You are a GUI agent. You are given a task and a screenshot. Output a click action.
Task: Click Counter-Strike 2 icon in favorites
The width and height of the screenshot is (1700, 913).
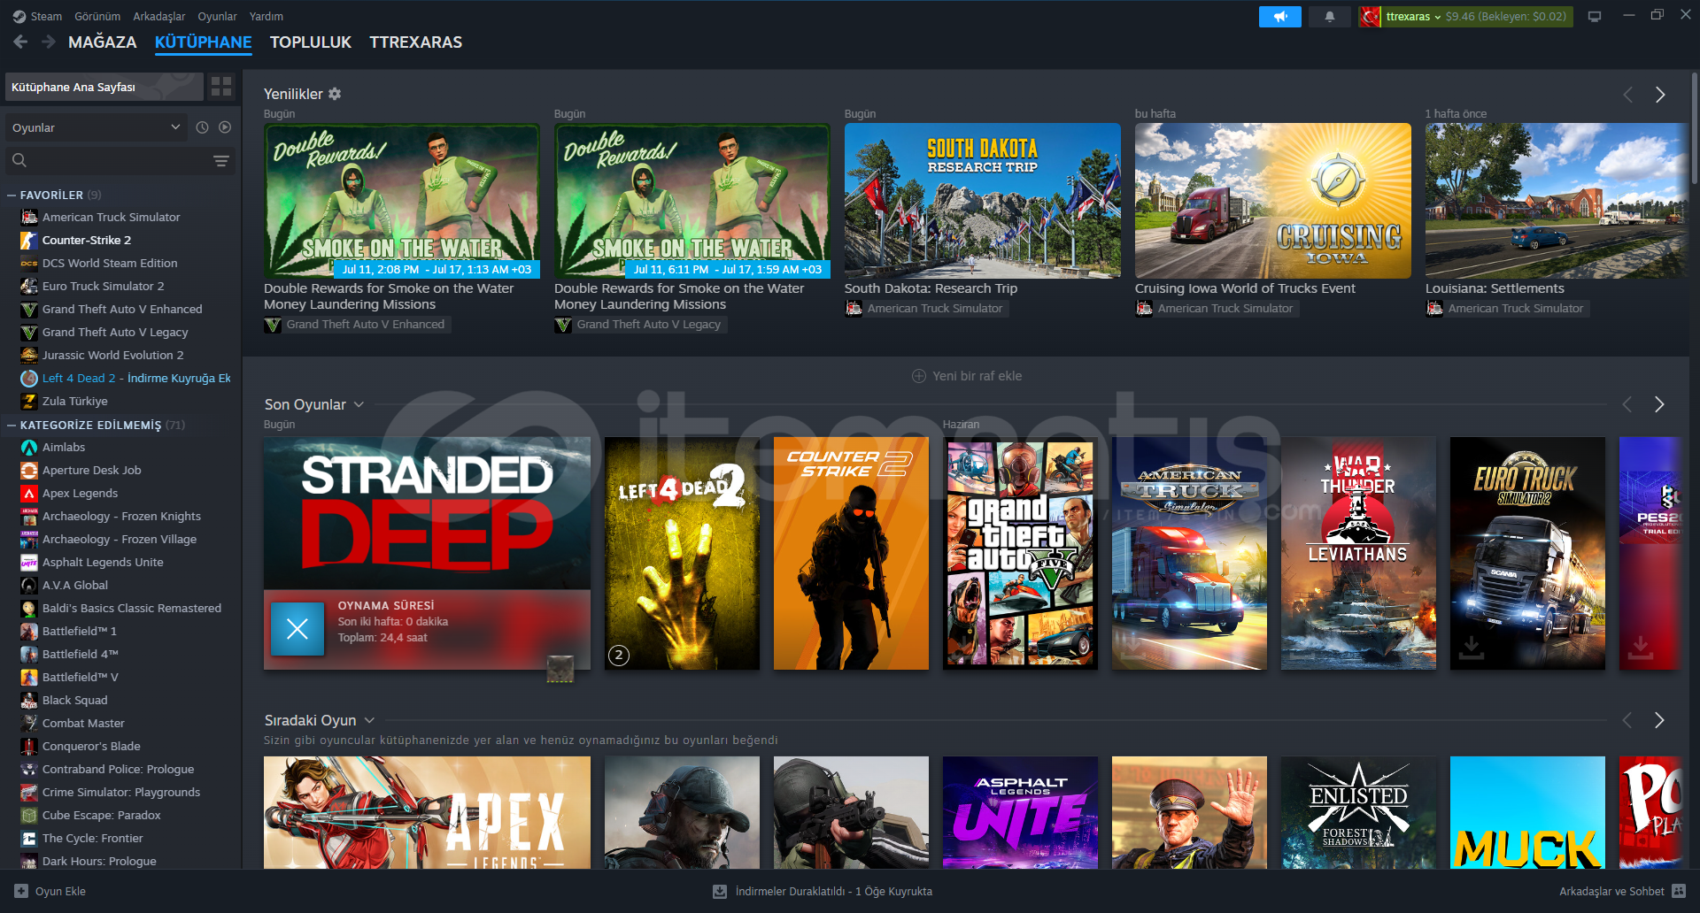click(29, 240)
